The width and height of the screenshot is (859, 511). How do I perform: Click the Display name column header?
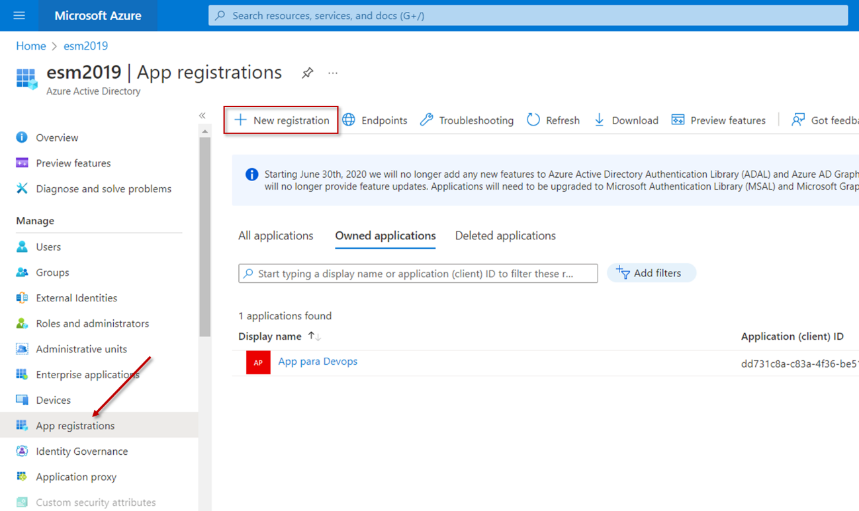(270, 336)
